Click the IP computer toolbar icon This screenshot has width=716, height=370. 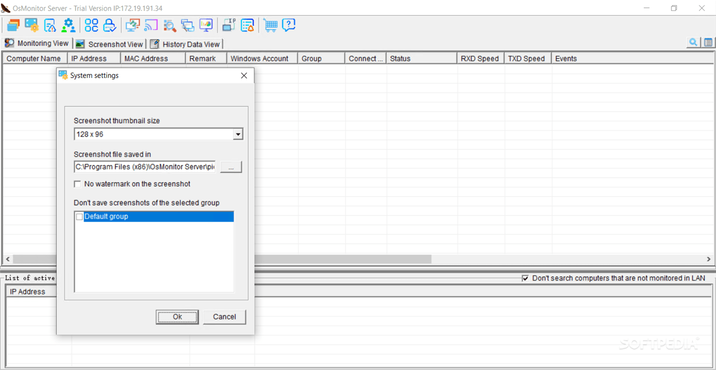coord(229,25)
